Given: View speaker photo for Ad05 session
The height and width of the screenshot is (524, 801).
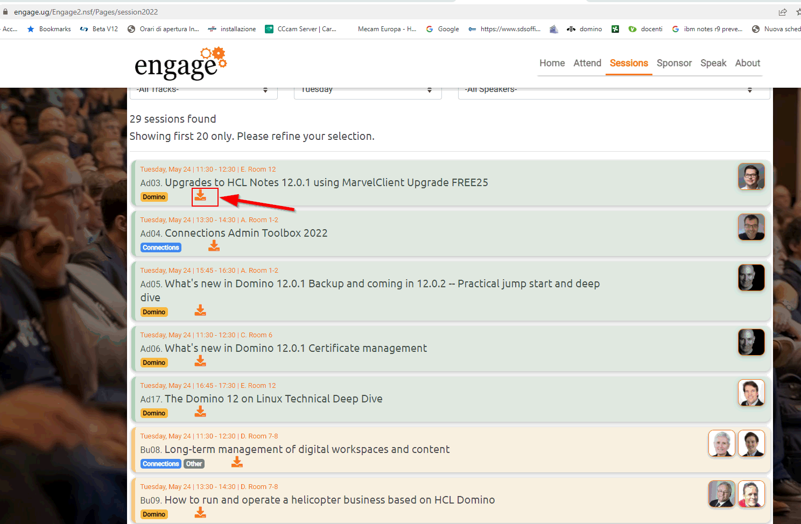Looking at the screenshot, I should (x=751, y=278).
